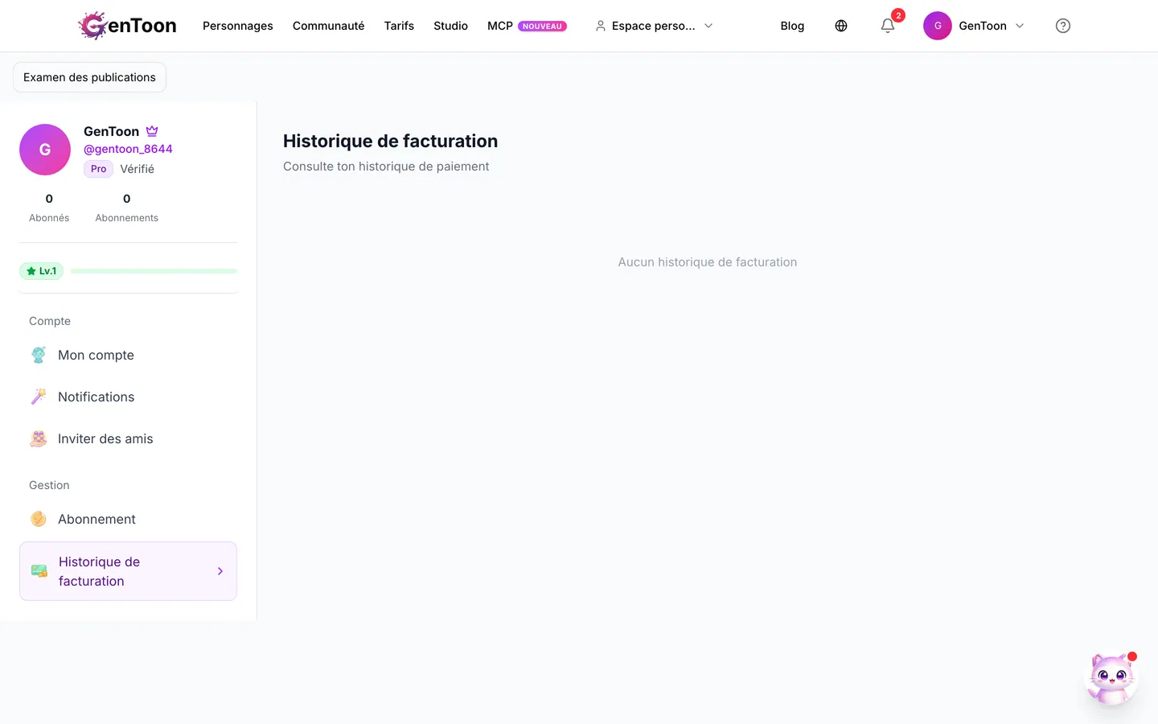Image resolution: width=1158 pixels, height=724 pixels.
Task: Open the Tarifs page
Action: point(399,26)
